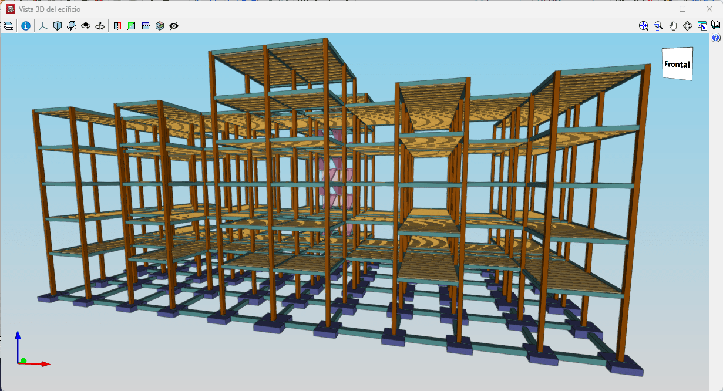
Task: Select the three-axis view icon
Action: pos(43,26)
